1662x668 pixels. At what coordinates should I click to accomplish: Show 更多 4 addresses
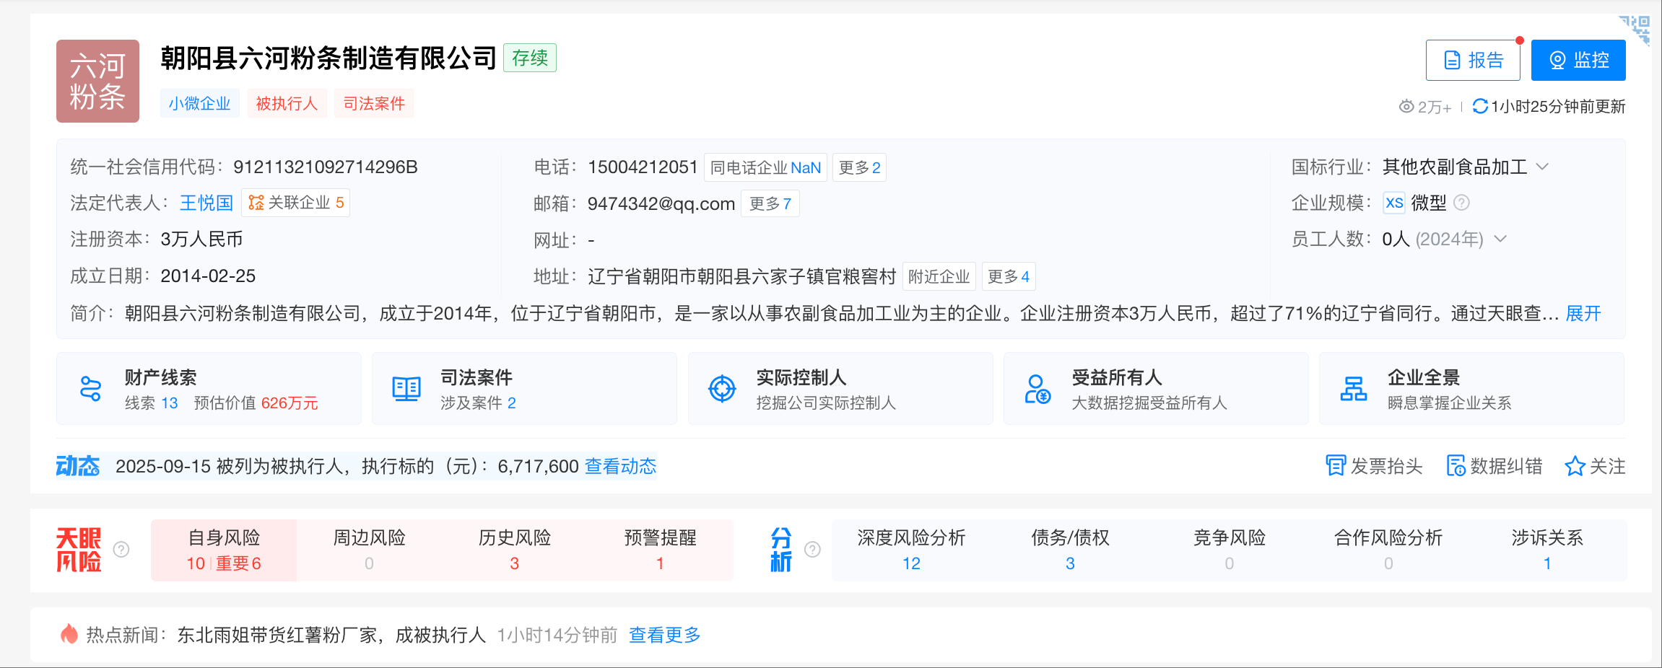(x=1009, y=276)
